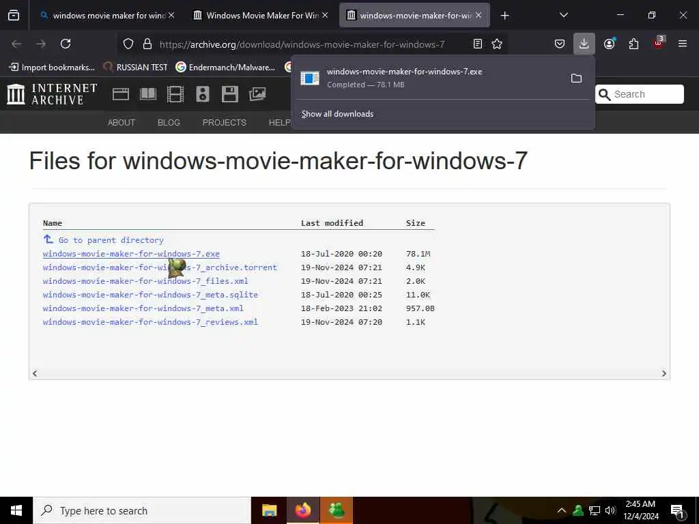Viewport: 699px width, 524px height.
Task: Open the _files.xml file link
Action: [x=145, y=281]
